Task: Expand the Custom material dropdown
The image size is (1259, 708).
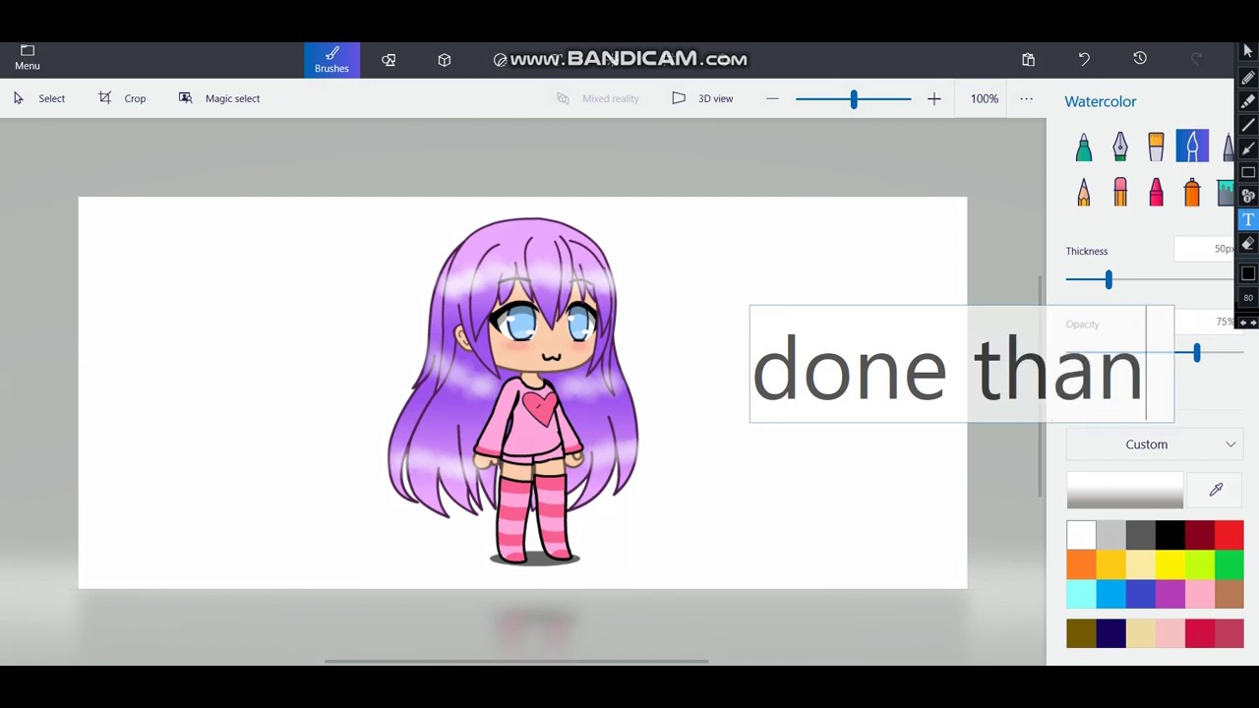Action: 1155,444
